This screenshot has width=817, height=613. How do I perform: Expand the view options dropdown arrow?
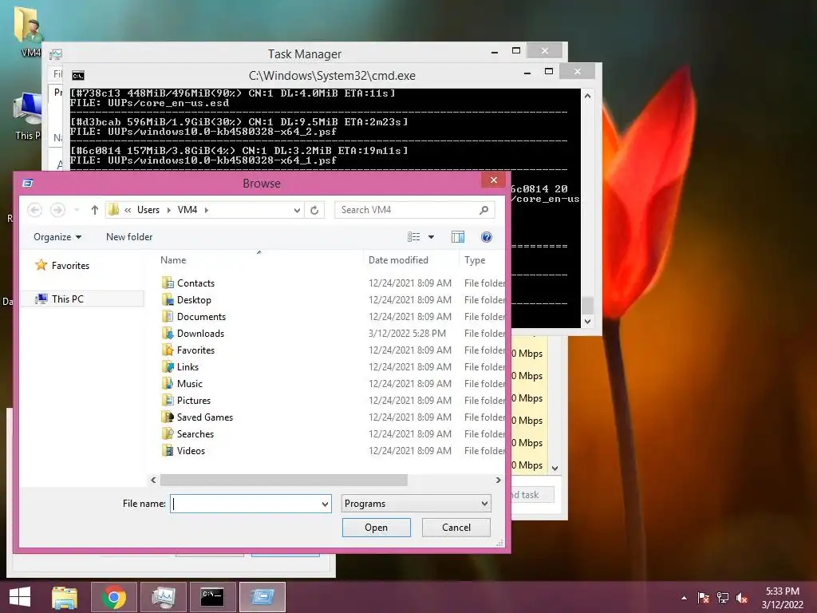(431, 237)
